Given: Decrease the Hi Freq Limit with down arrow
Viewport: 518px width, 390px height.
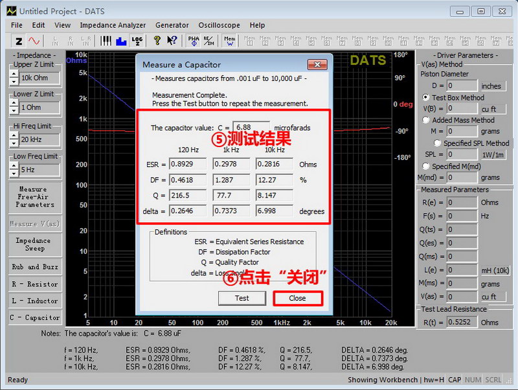Looking at the screenshot, I should point(14,144).
